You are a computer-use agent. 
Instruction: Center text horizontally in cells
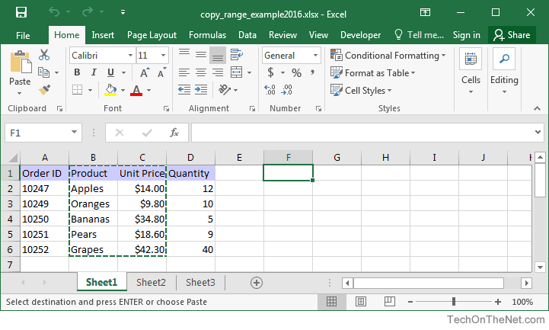(201, 72)
